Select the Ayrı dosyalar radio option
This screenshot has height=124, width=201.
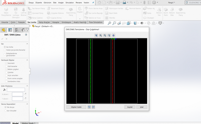tap(5, 111)
